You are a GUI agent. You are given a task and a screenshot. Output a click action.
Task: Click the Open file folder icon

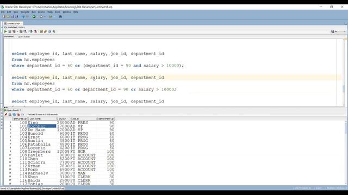(8, 17)
